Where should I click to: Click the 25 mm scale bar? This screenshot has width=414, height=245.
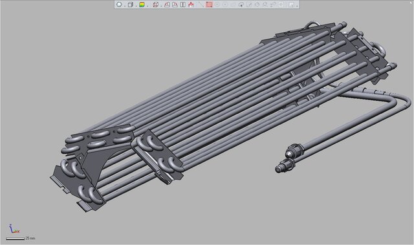click(15, 239)
